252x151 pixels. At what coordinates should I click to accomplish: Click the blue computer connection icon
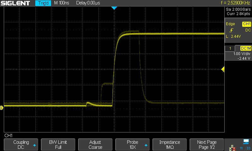246,142
